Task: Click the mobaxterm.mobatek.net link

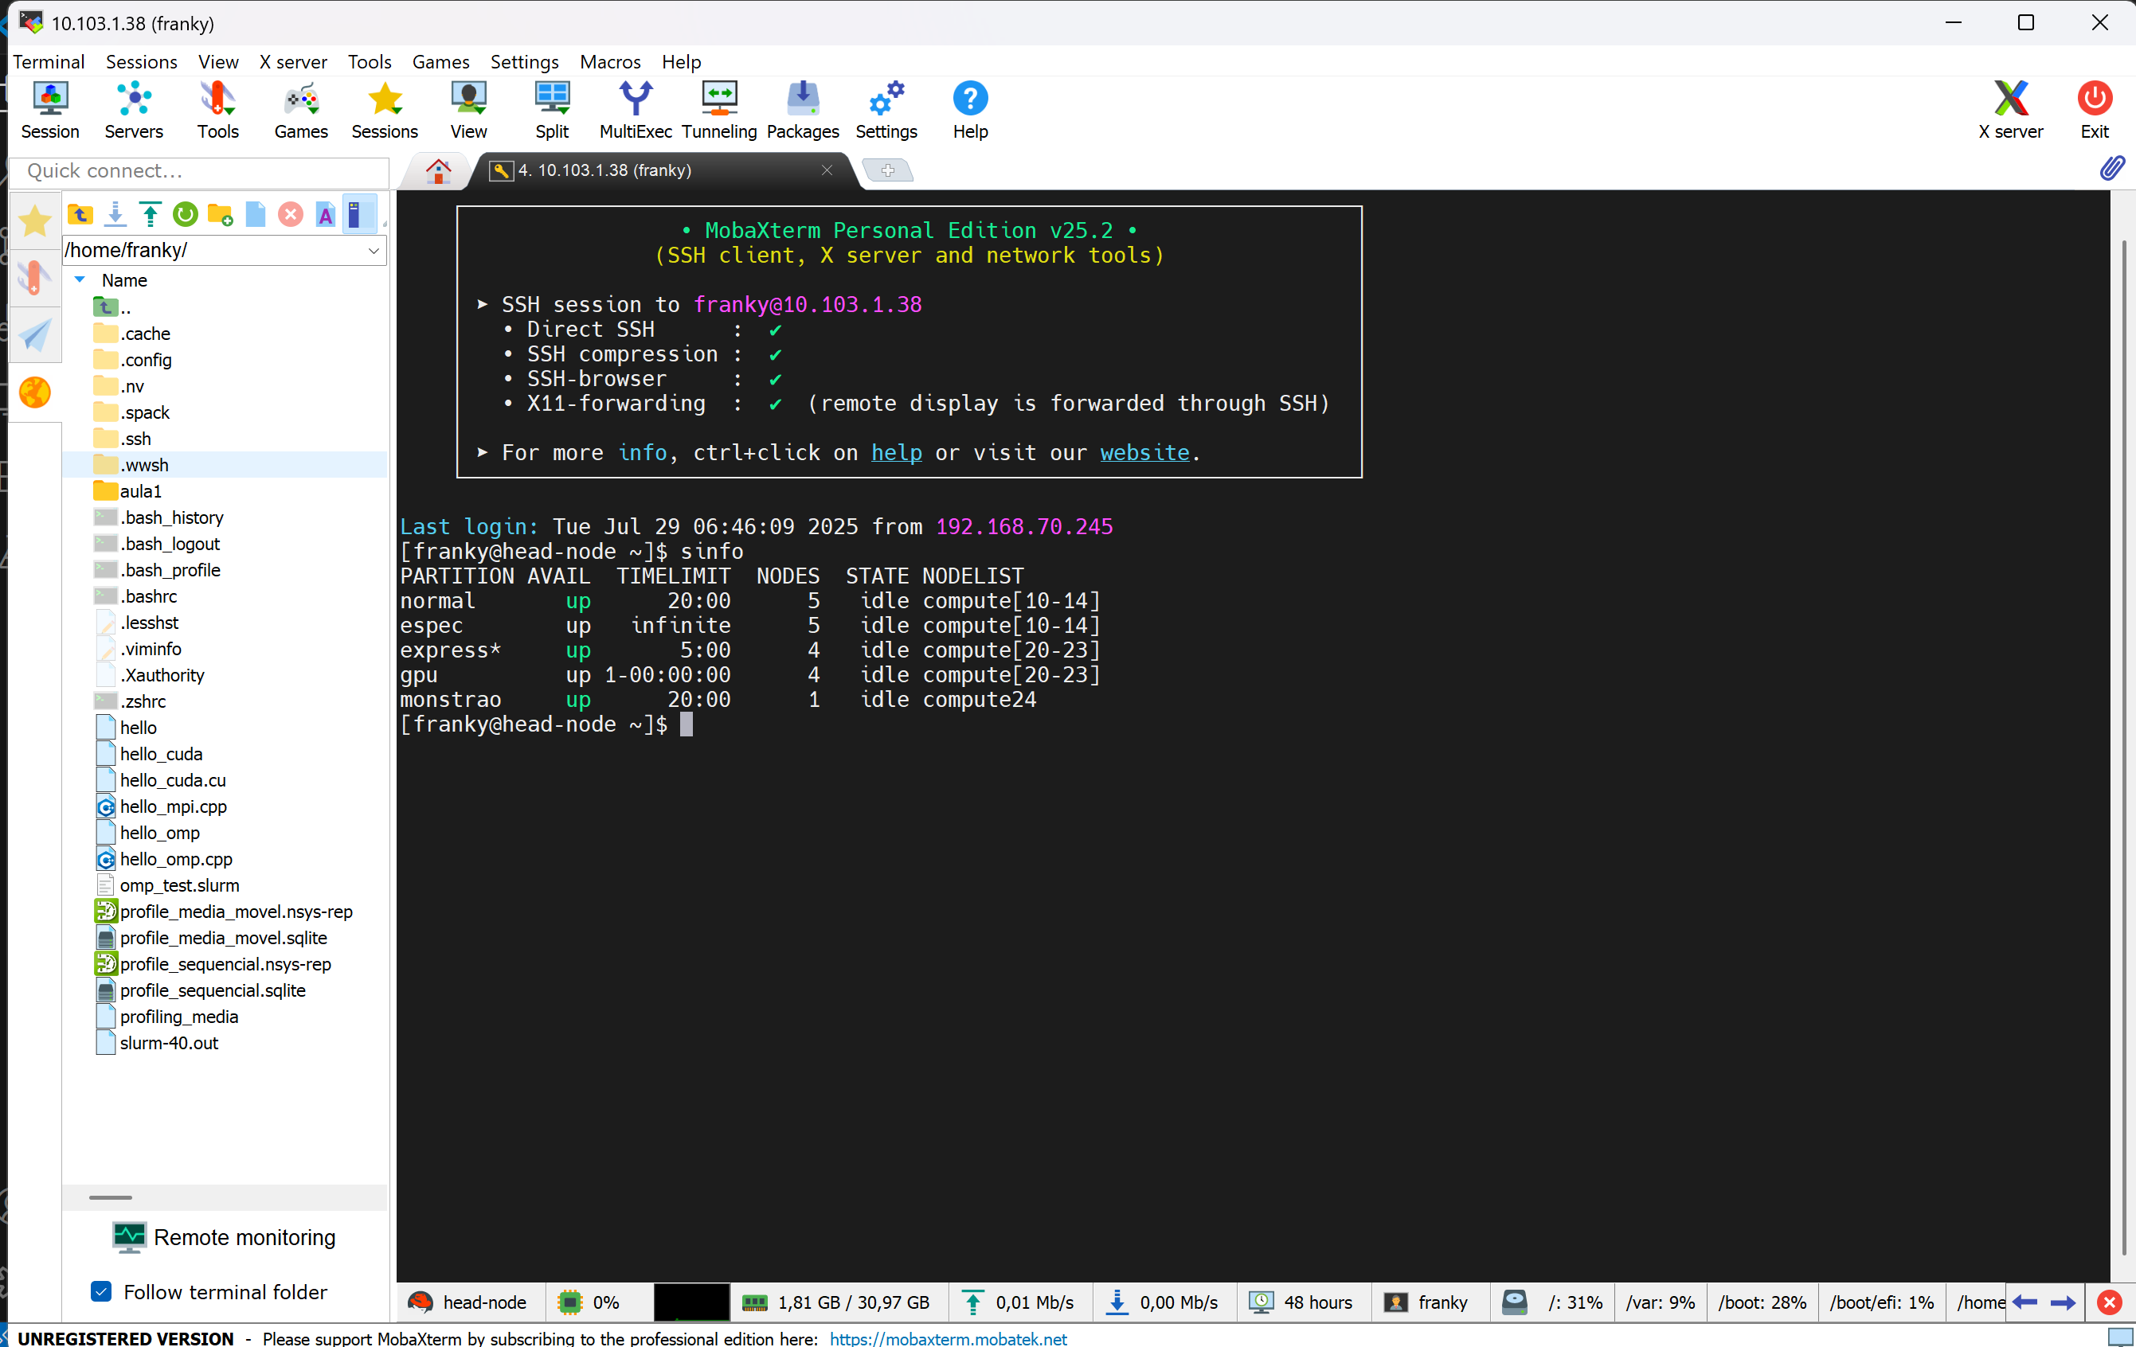Action: tap(949, 1337)
